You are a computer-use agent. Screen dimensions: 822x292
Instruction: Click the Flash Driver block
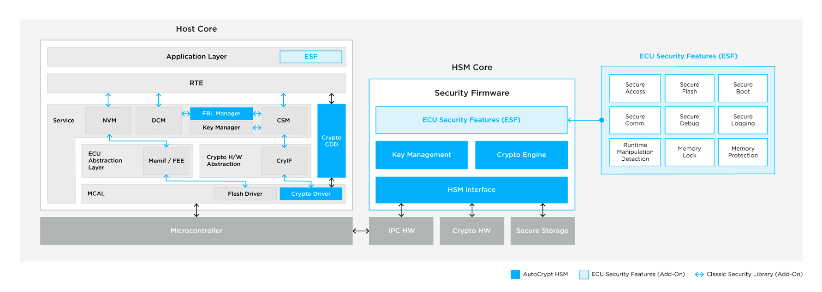click(245, 194)
